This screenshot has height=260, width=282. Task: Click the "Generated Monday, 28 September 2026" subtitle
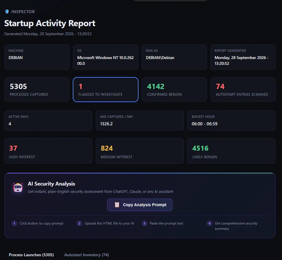(x=48, y=34)
